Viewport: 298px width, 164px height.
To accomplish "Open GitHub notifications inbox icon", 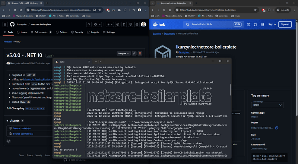I will pyautogui.click(x=137, y=24).
